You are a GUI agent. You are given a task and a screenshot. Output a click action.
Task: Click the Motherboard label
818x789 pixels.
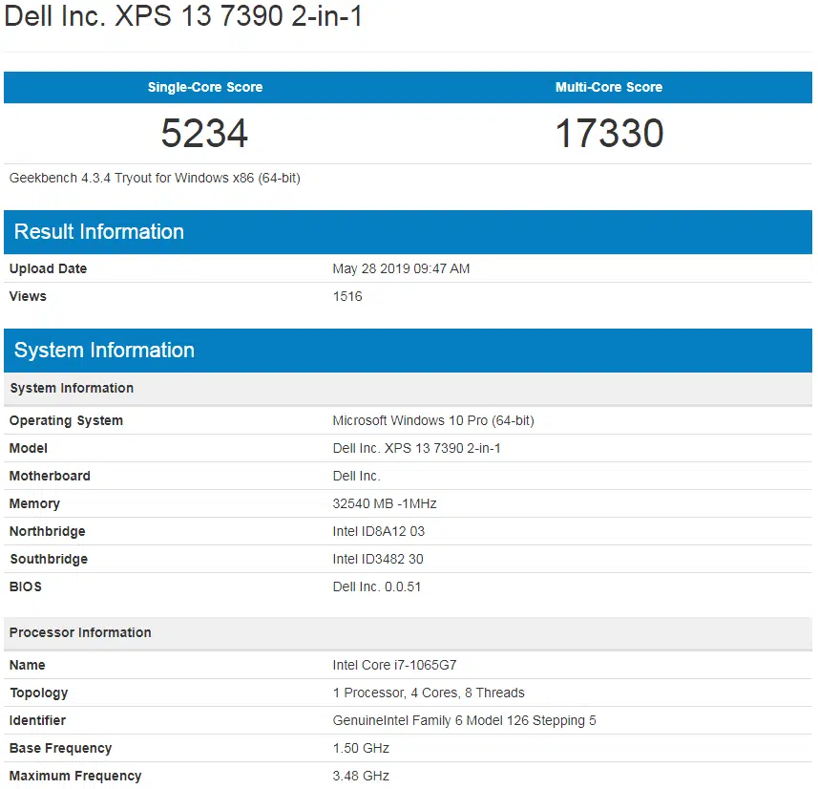tap(50, 476)
